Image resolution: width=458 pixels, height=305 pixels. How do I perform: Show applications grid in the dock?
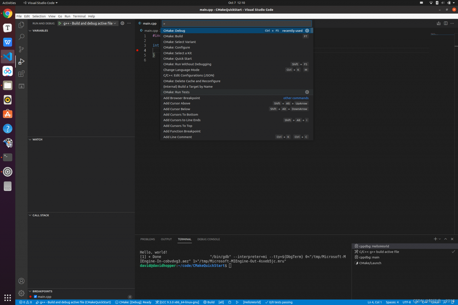[8, 297]
